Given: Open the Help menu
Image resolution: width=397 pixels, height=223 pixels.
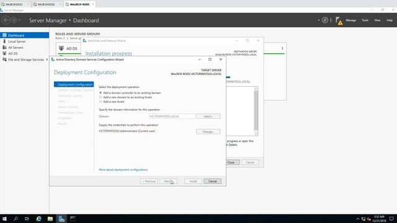Looking at the screenshot, I should pos(390,20).
